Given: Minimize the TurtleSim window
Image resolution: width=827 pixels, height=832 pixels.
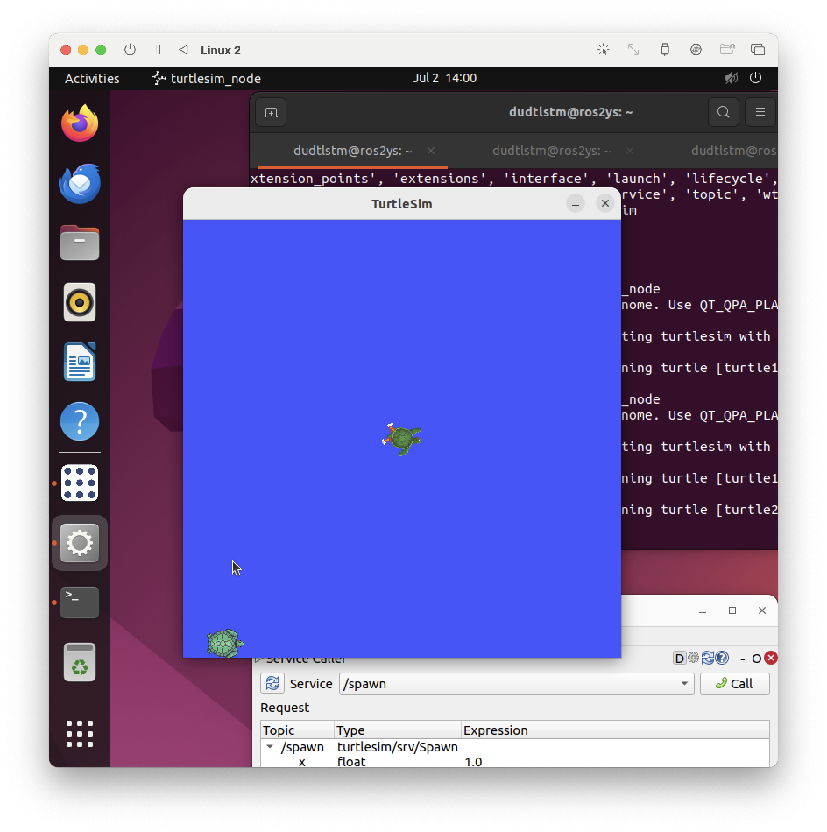Looking at the screenshot, I should coord(576,204).
